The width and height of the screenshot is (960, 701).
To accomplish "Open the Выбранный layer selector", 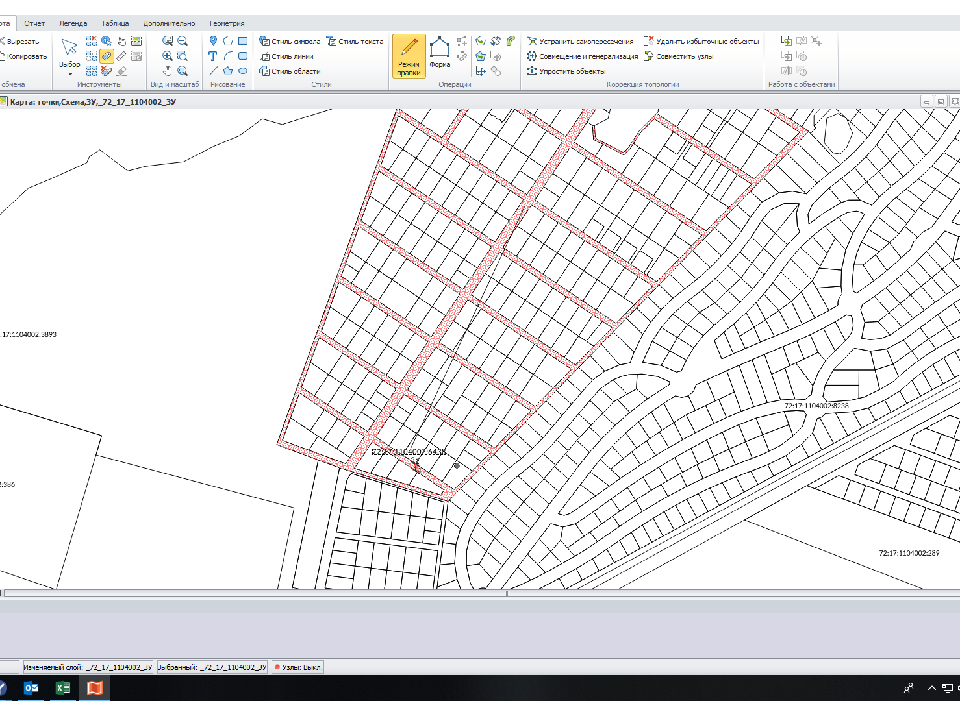I will 212,667.
